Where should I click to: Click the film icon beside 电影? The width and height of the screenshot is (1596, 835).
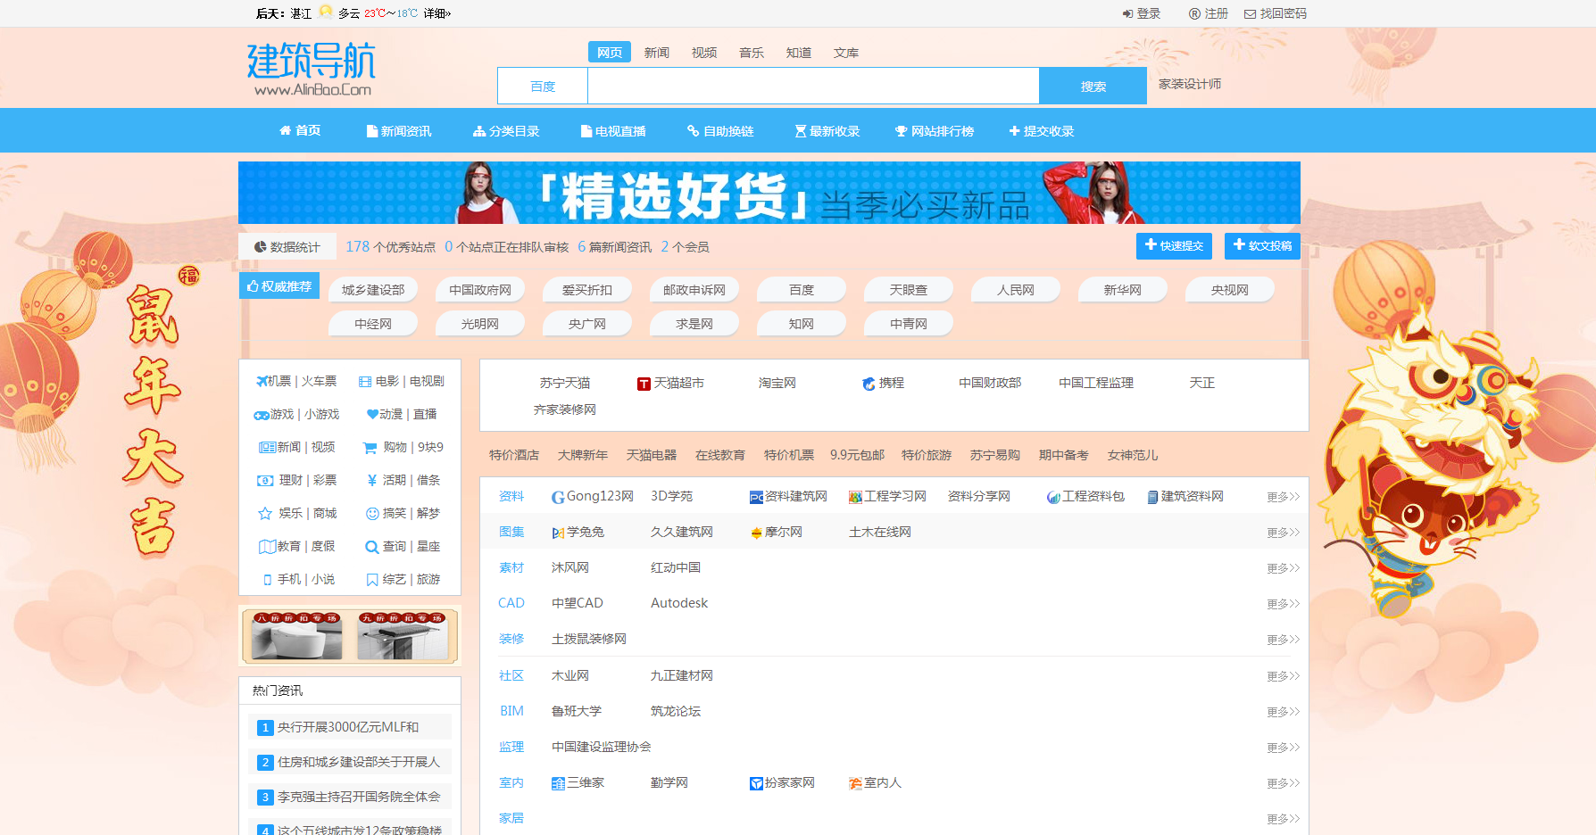coord(365,381)
